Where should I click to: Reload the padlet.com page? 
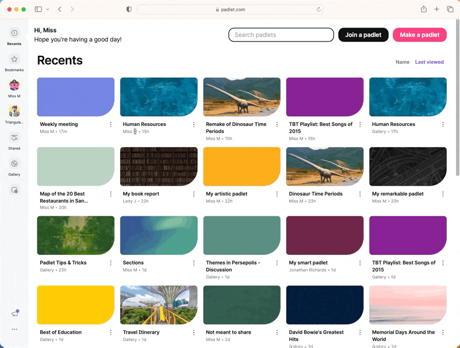click(319, 9)
